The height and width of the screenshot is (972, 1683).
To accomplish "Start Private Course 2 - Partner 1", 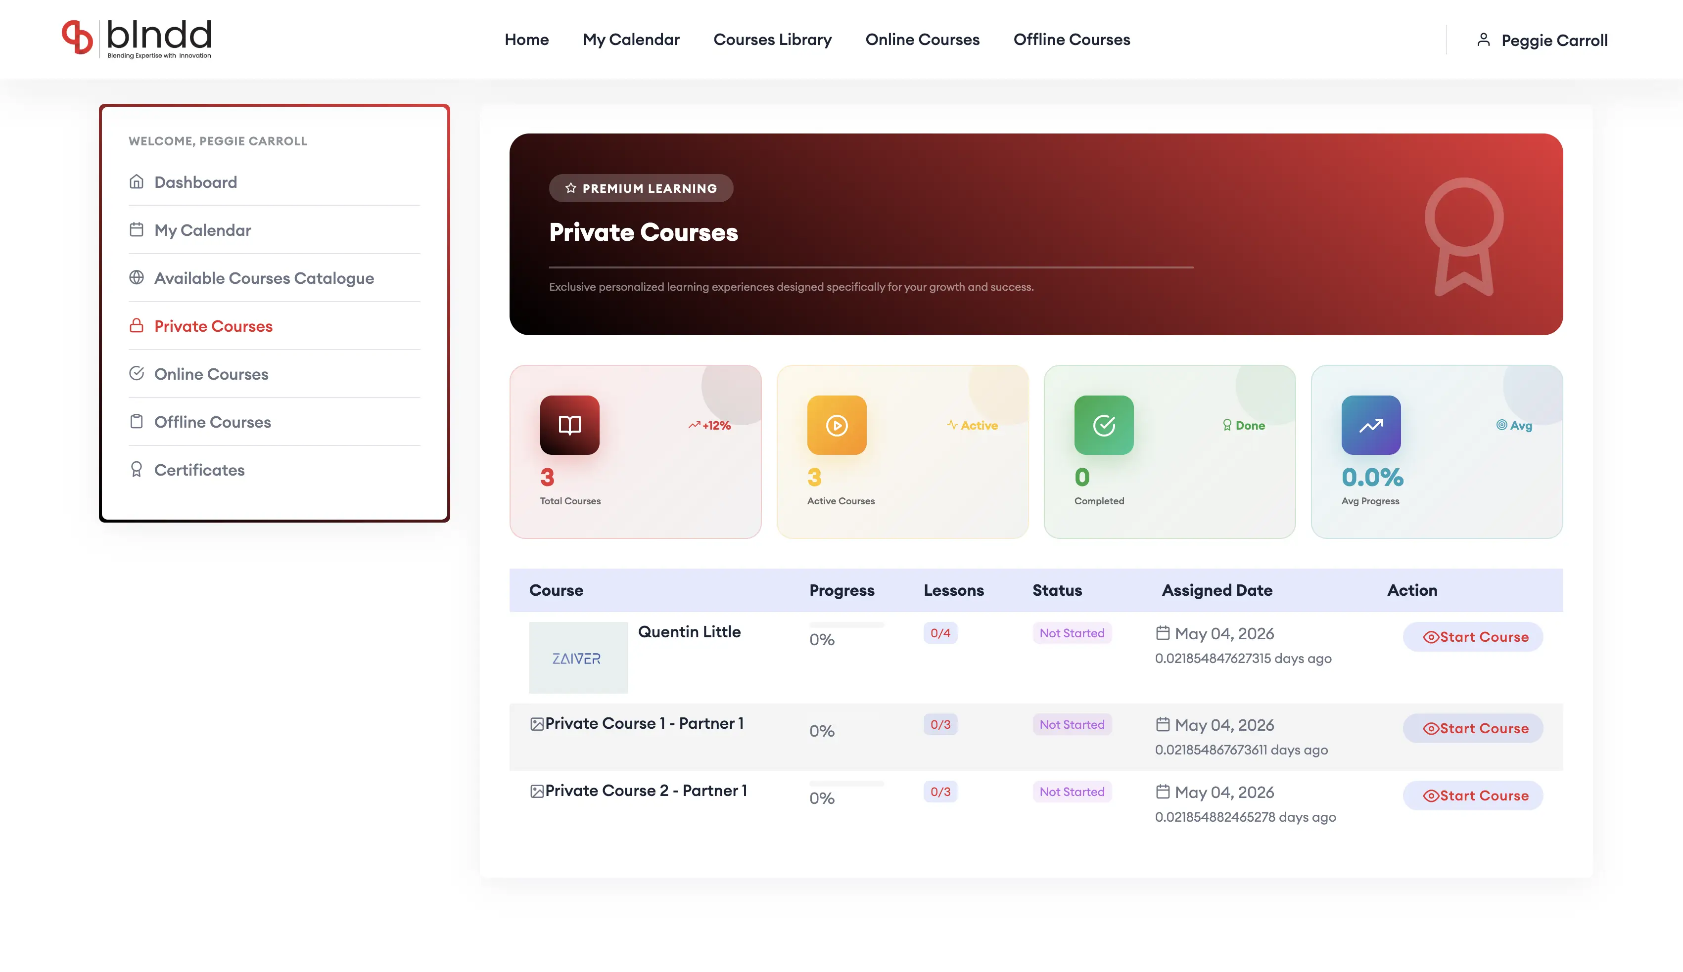I will (x=1473, y=796).
